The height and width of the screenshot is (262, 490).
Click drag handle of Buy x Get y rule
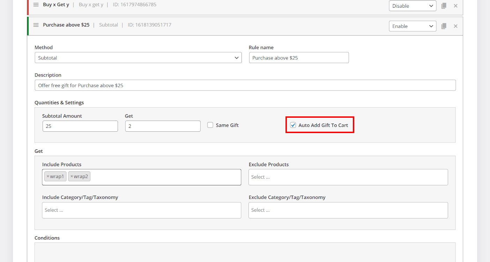(36, 5)
